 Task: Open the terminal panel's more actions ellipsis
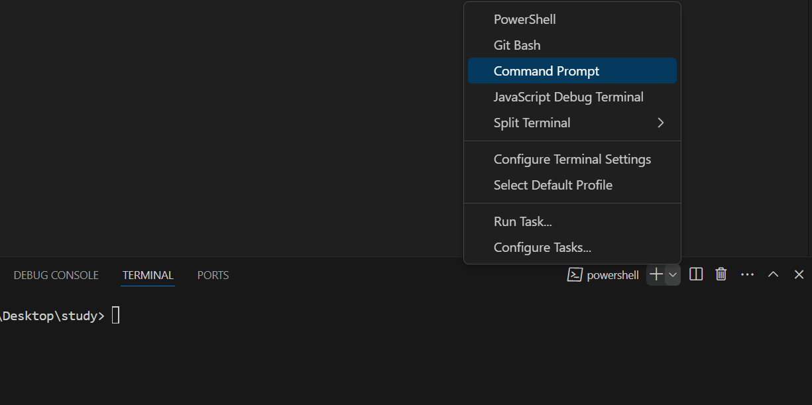(x=747, y=274)
